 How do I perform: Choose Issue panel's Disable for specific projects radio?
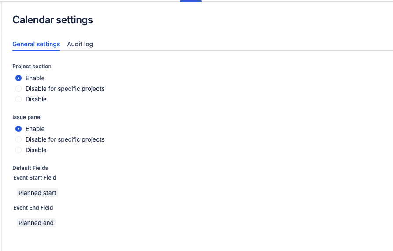(19, 139)
